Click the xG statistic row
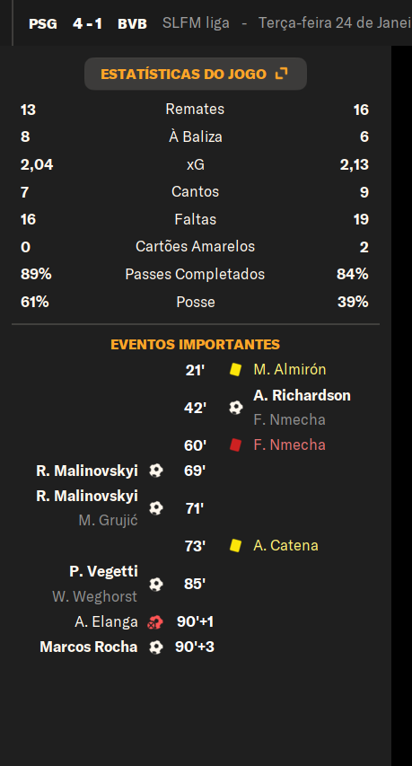 point(196,164)
